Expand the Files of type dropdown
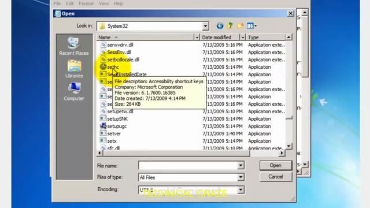The width and height of the screenshot is (370, 208). [x=240, y=177]
